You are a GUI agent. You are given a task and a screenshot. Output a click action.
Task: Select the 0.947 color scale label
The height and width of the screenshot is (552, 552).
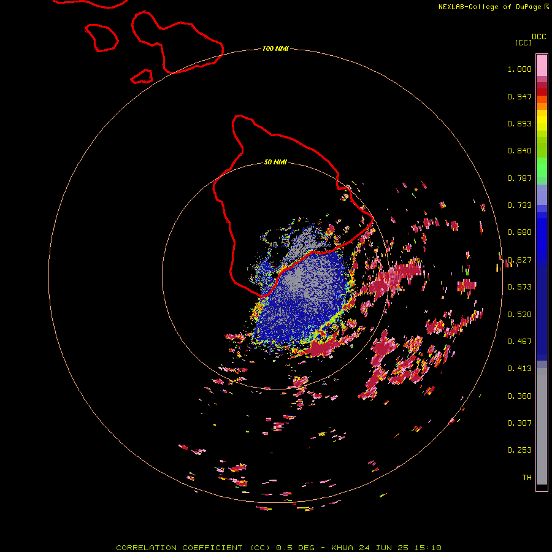coord(519,96)
